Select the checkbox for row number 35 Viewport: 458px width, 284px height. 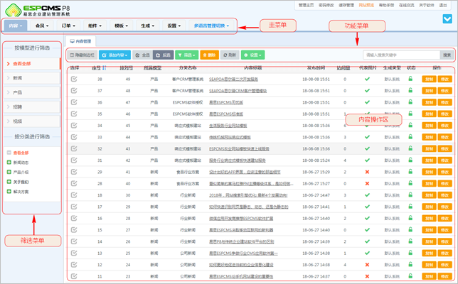(75, 114)
